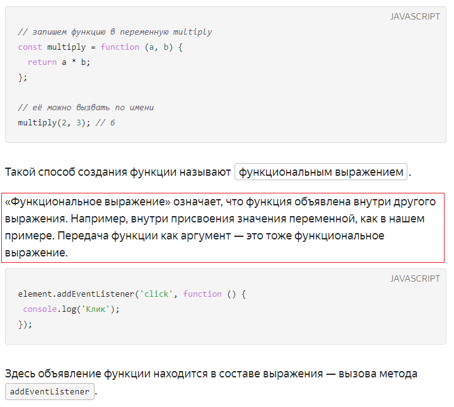Image resolution: width=454 pixels, height=407 pixels.
Task: Click the code line 'return a * b;'
Action: point(59,62)
